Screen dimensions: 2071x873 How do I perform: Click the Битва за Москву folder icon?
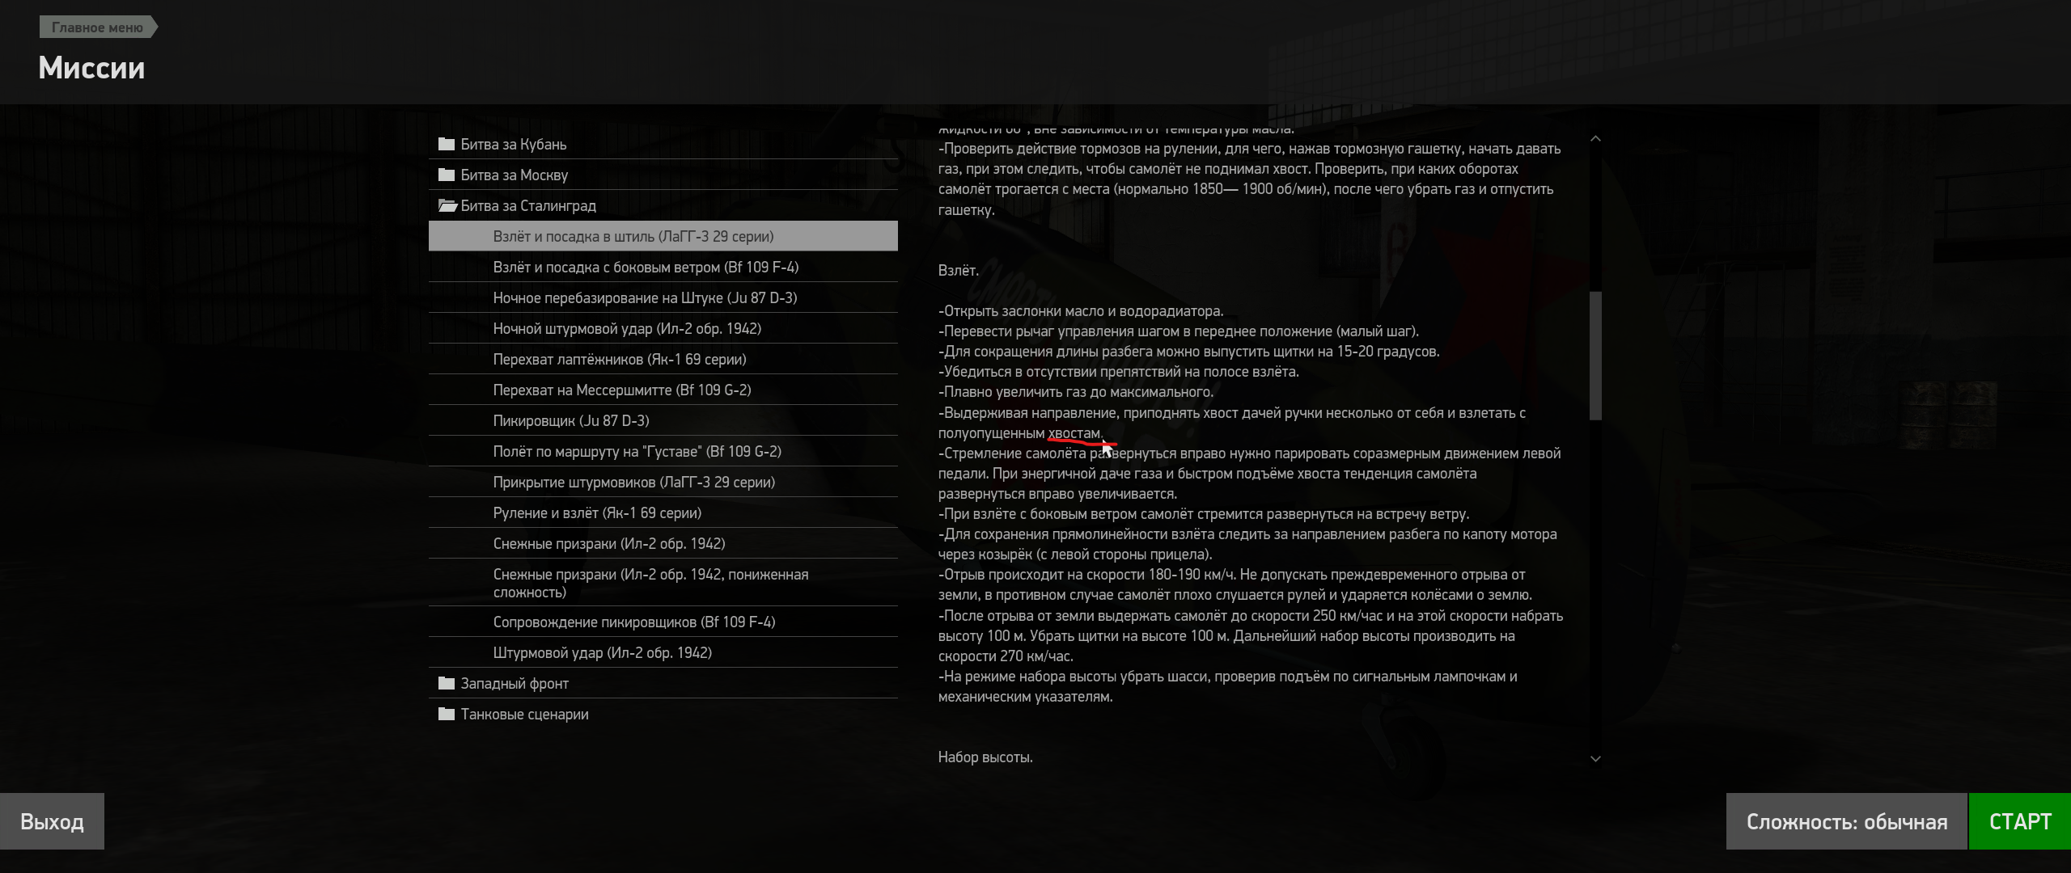pos(447,175)
